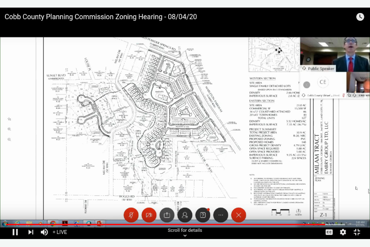Screen dimensions: 370x247
Task: Expand the Scroll for details chevron
Action: tap(185, 235)
